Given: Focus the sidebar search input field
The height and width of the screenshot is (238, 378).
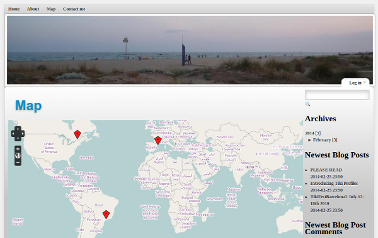Looking at the screenshot, I should tap(337, 95).
